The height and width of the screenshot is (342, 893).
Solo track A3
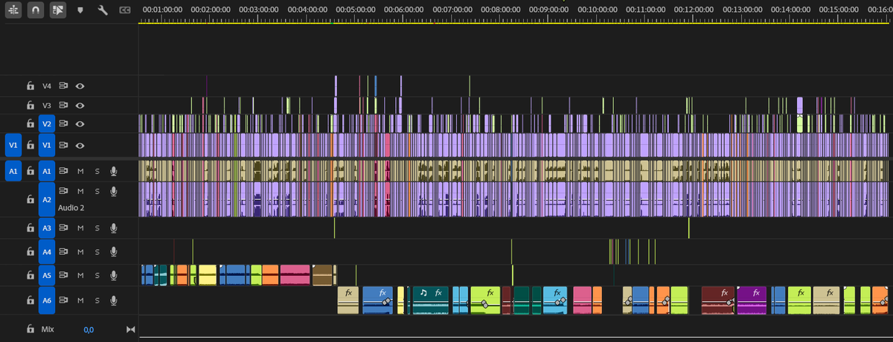click(x=97, y=228)
